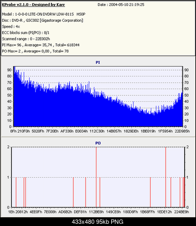Click PI axis label 7F20Eh
196x226 pixels.
[52, 131]
